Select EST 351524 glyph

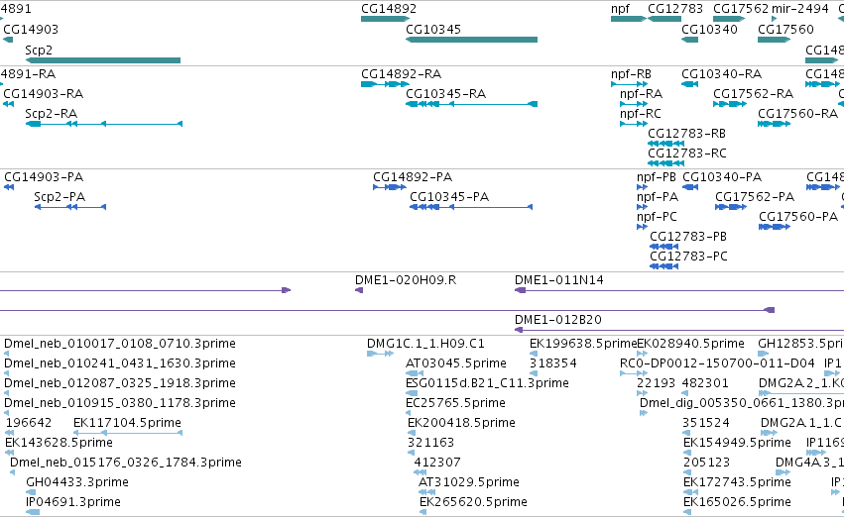click(686, 433)
